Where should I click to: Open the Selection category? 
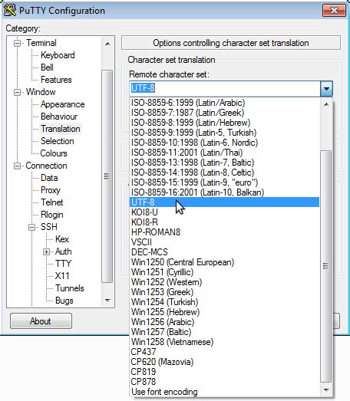[58, 141]
